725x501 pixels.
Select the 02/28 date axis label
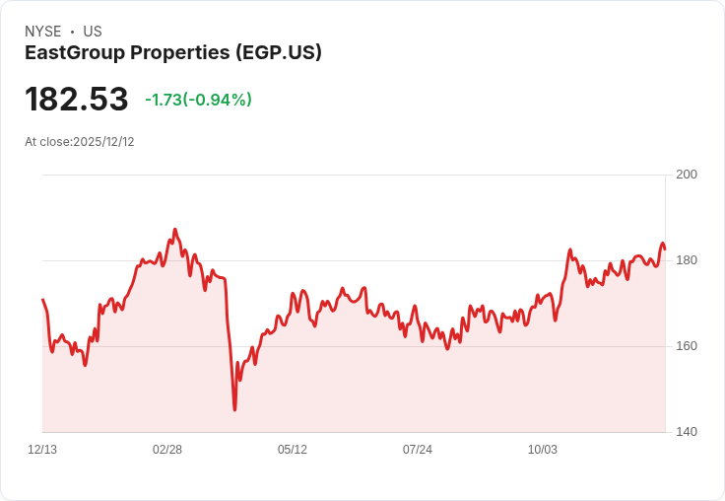[167, 450]
